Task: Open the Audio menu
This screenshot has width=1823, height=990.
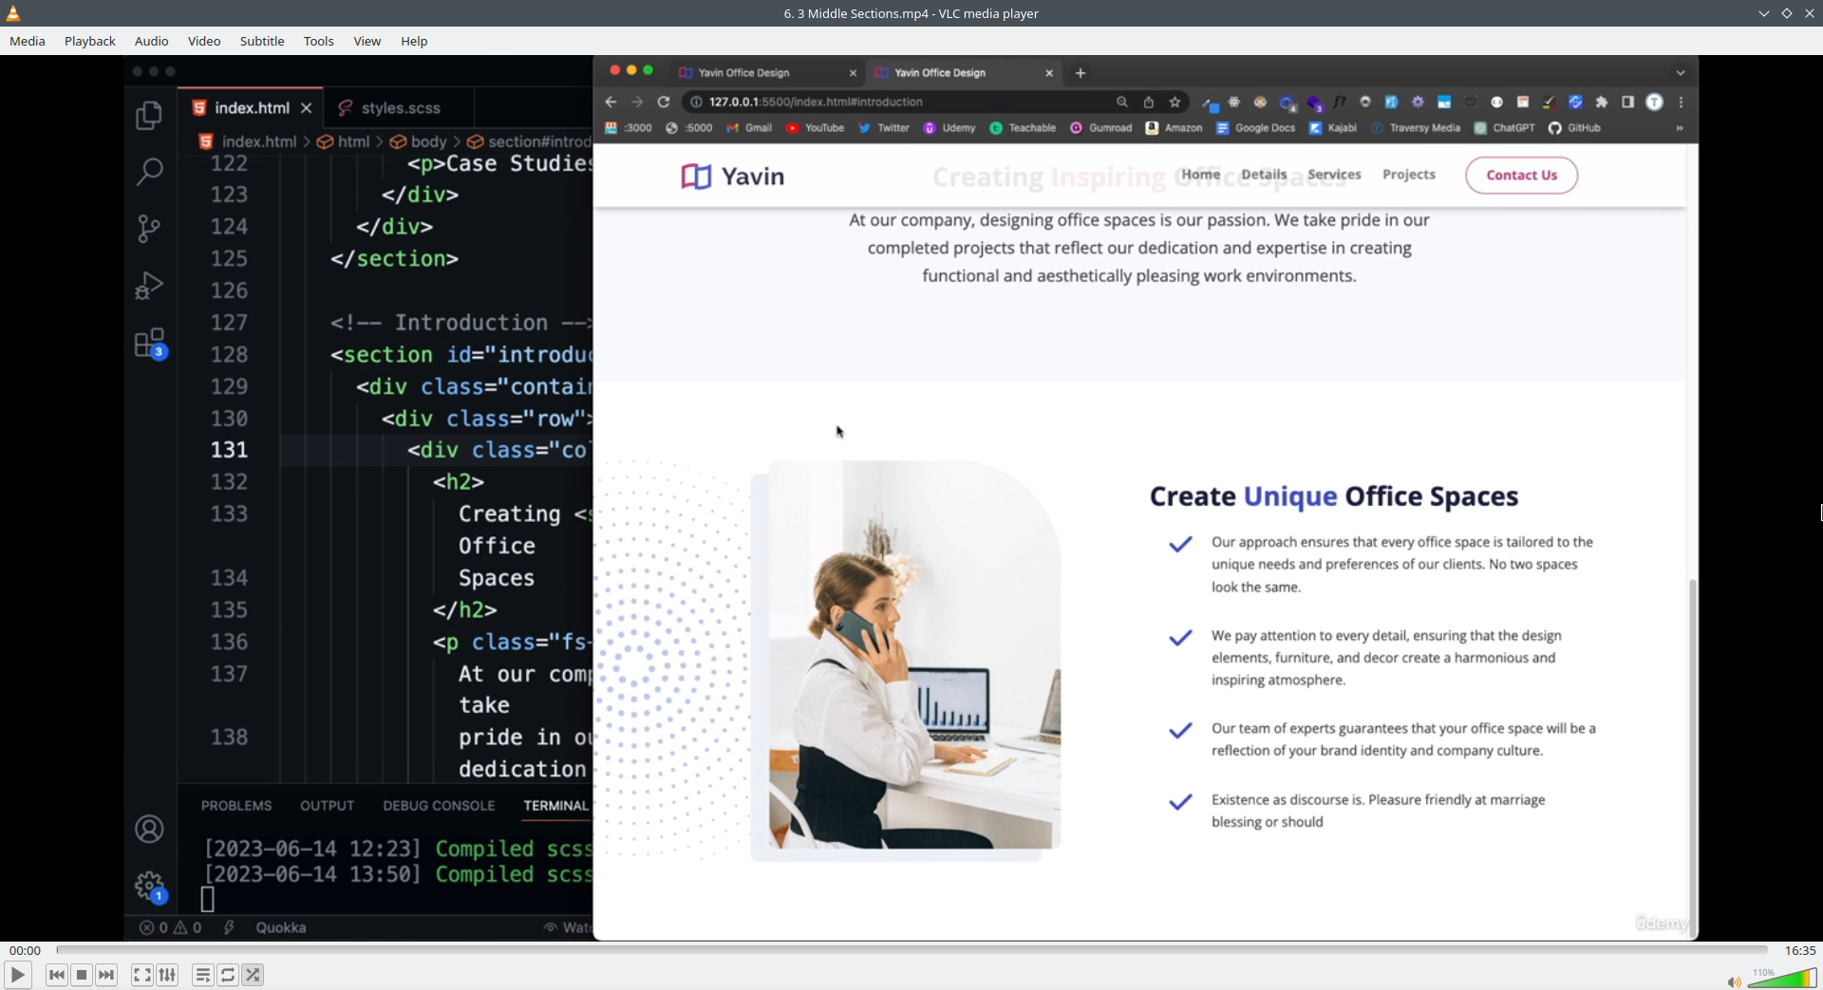Action: (x=152, y=41)
